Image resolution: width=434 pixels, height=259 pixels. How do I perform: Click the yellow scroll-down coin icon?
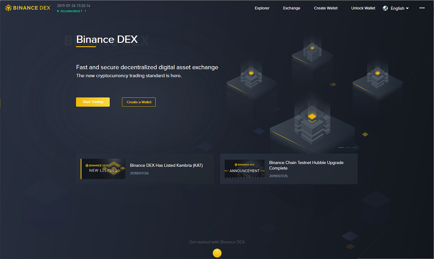coord(217,253)
